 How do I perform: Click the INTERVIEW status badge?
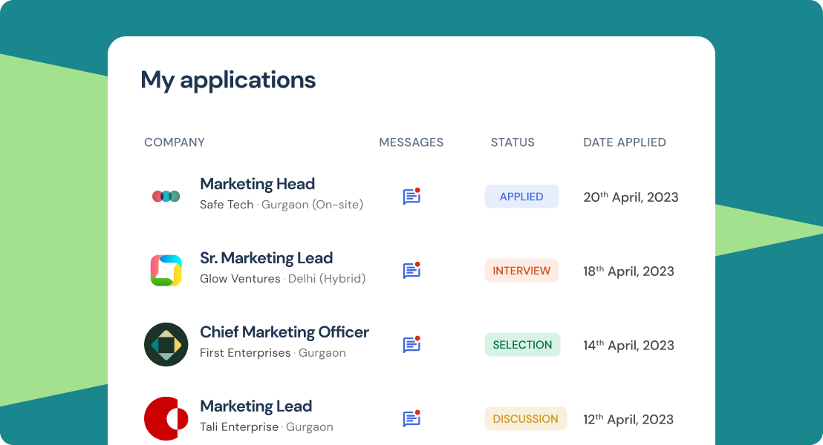tap(521, 271)
